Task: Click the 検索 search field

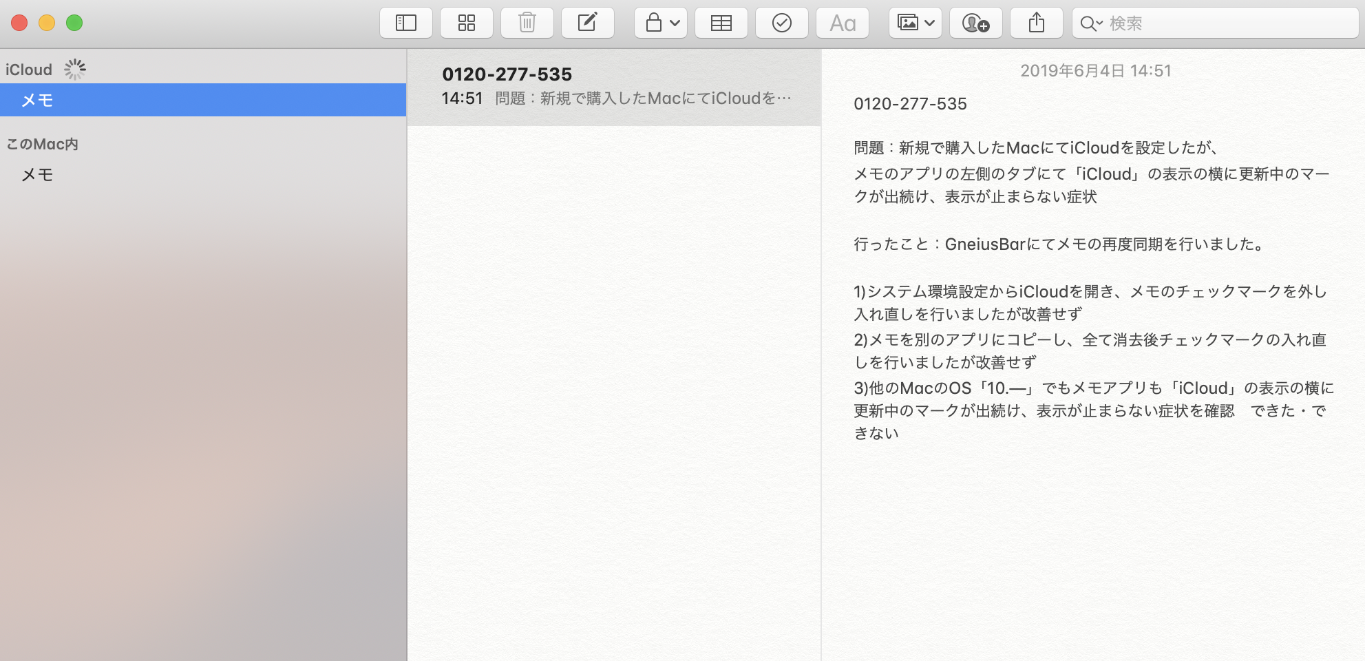Action: pyautogui.click(x=1216, y=23)
